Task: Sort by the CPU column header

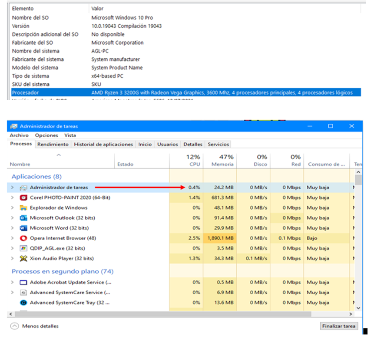Action: (186, 161)
